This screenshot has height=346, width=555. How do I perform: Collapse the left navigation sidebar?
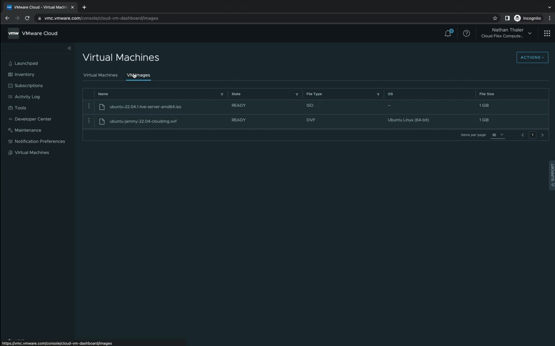[69, 48]
